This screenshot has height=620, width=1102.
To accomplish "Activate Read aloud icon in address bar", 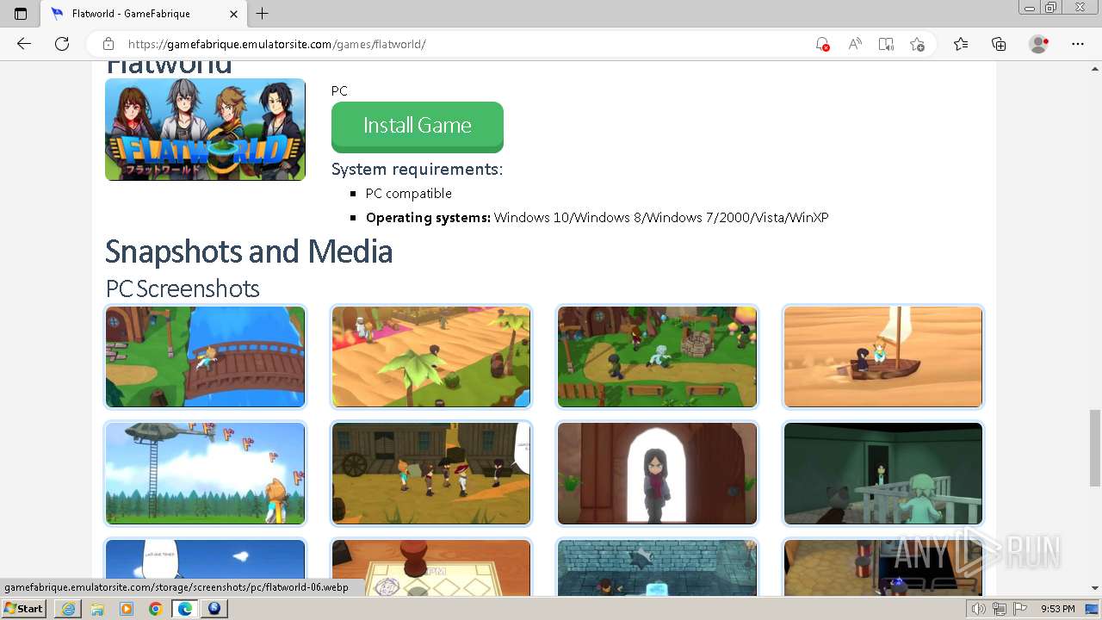I will point(855,44).
